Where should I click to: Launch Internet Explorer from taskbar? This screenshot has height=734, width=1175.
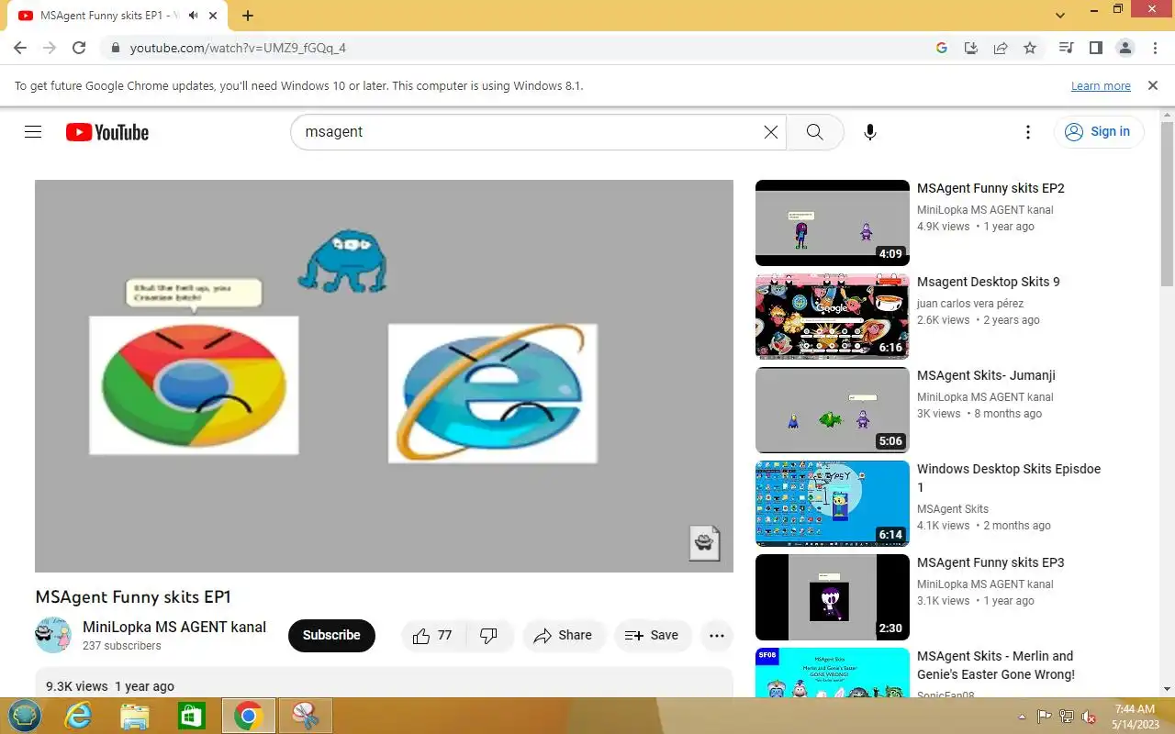78,716
